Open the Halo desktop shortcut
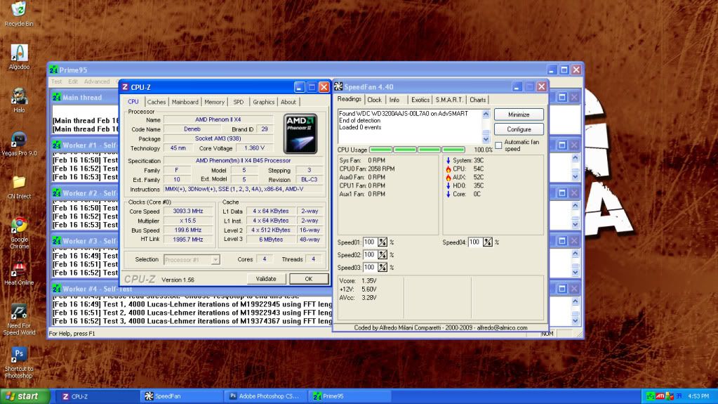Viewport: 718px width, 404px height. tap(19, 96)
